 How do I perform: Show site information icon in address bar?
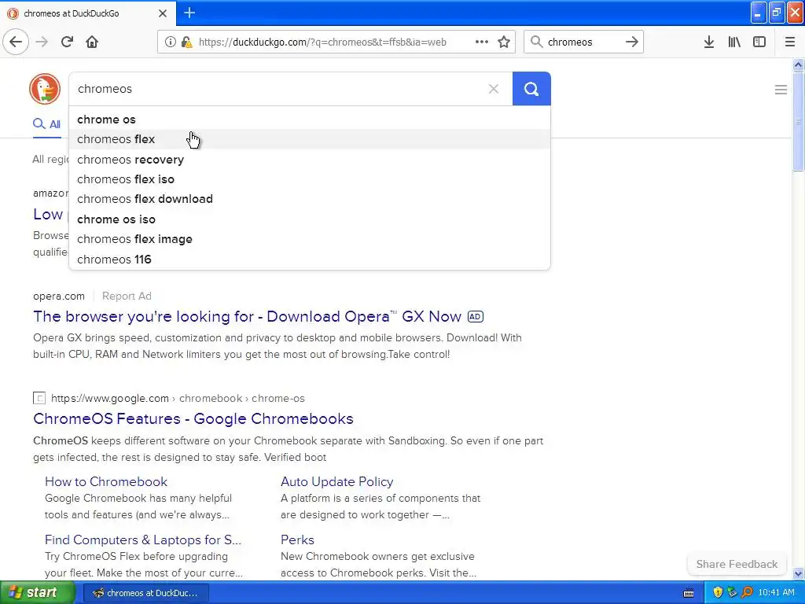pos(171,42)
